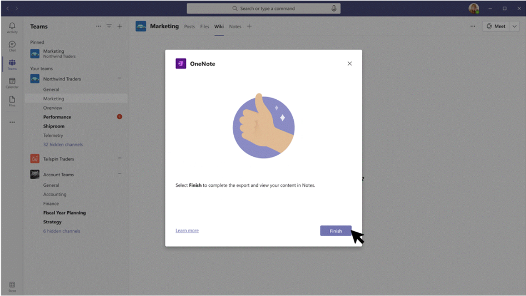This screenshot has width=526, height=296.
Task: Click the Finish button
Action: pos(336,231)
